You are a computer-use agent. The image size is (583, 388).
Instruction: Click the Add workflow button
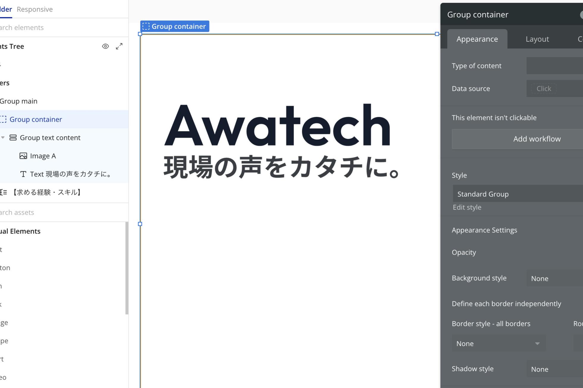tap(537, 139)
